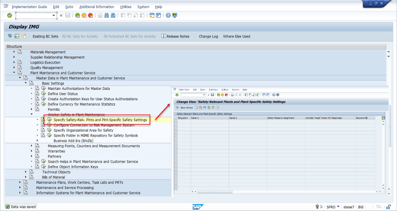This screenshot has height=211, width=397.
Task: Open the Help menu
Action: tap(159, 7)
